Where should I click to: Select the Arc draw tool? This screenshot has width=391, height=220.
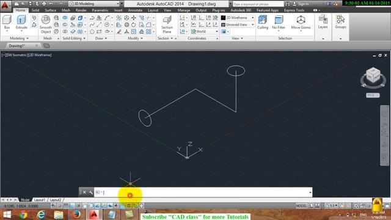(x=107, y=18)
